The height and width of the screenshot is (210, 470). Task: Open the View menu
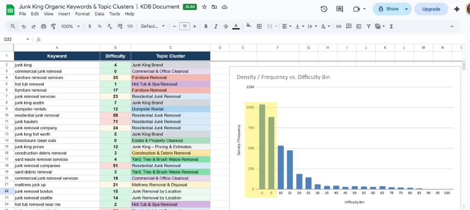click(49, 14)
